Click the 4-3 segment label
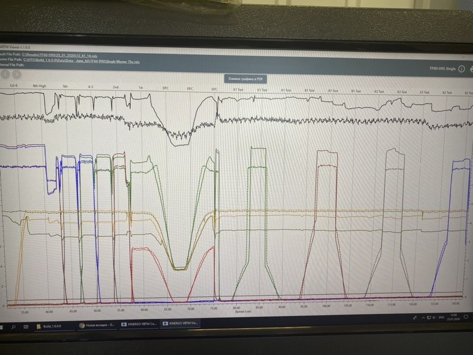The image size is (473, 355). 91,87
